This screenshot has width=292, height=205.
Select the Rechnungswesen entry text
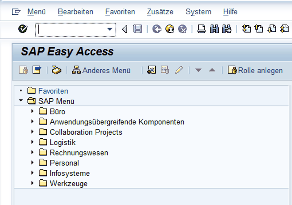[x=79, y=153]
